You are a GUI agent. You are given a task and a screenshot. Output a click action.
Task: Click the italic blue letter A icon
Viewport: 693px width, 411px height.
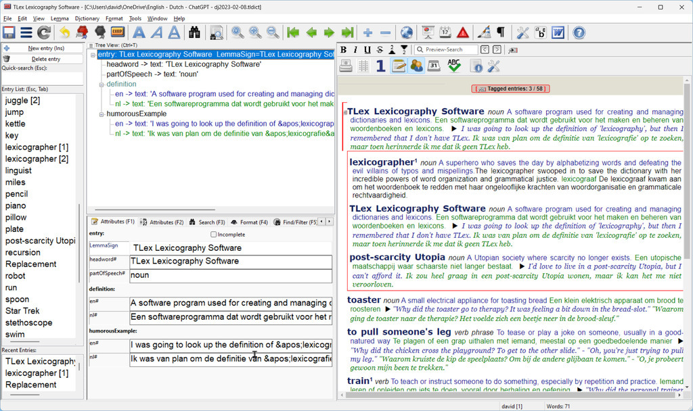point(157,32)
